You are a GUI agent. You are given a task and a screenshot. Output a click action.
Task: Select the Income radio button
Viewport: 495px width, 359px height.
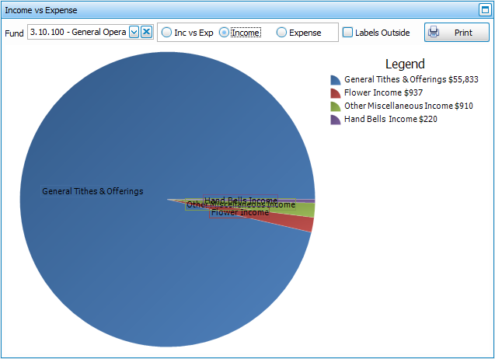tap(225, 33)
